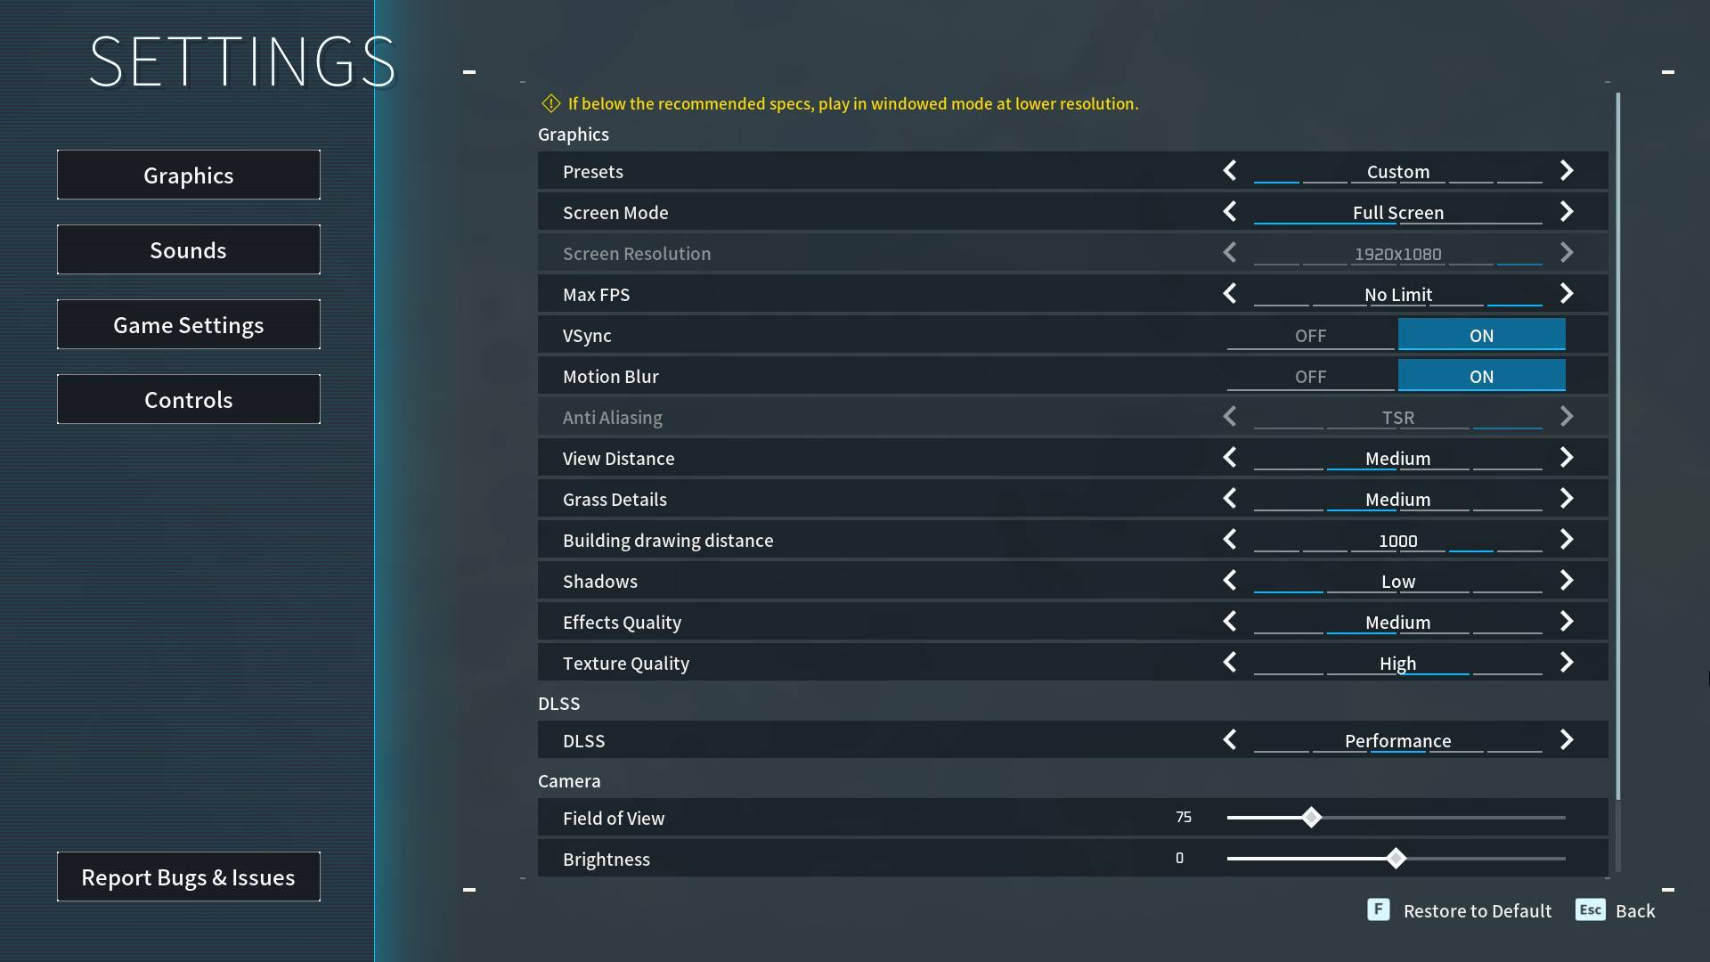Lower Grass Details with left arrow
1710x962 pixels.
point(1230,498)
